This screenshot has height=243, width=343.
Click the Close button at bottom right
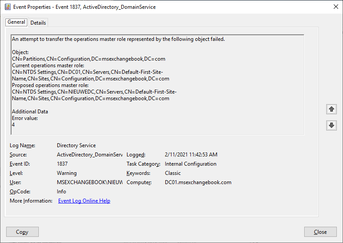320,232
